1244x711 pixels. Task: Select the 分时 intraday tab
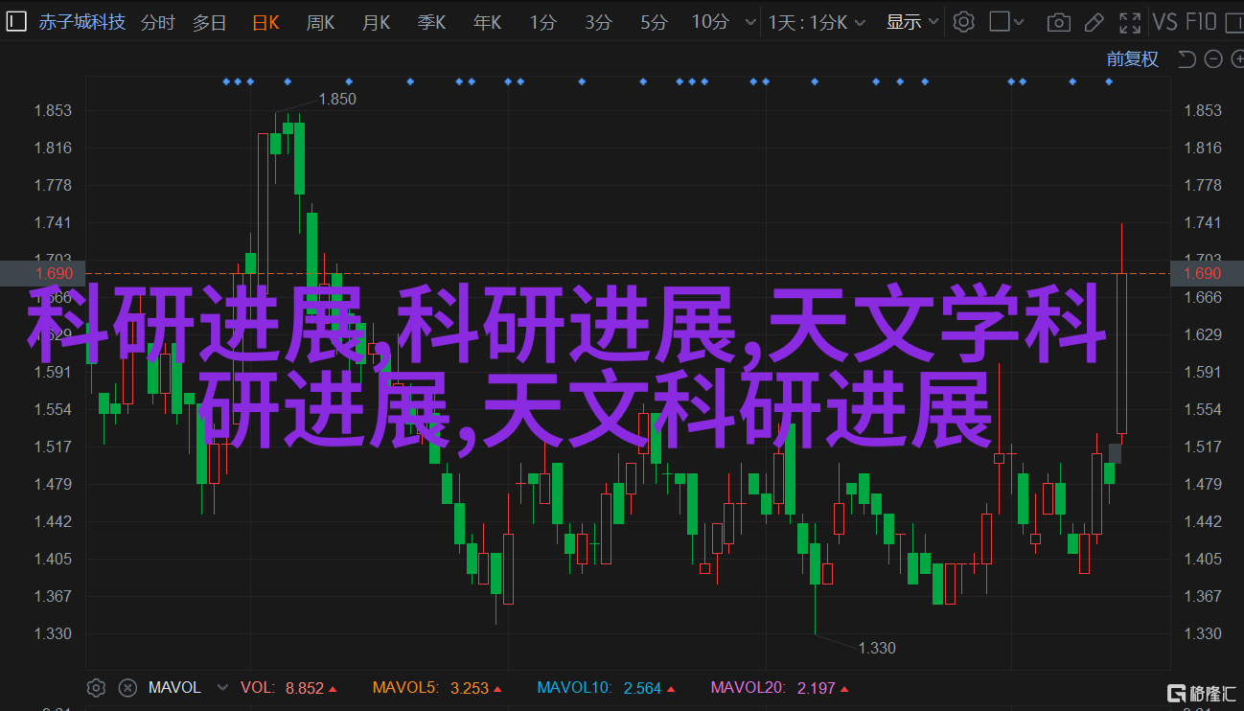click(x=158, y=21)
